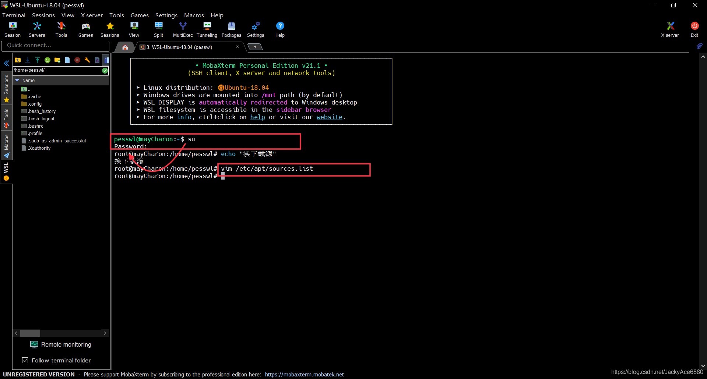
Task: Open the Tools menu in menu bar
Action: point(117,15)
